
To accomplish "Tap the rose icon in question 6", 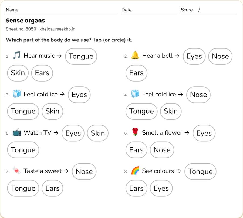I will (135, 132).
